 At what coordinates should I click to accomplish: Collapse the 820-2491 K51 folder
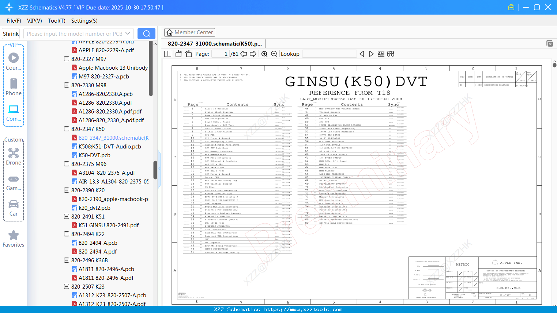tap(67, 217)
